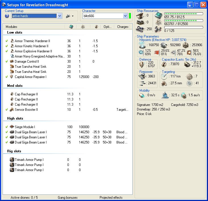The height and width of the screenshot is (201, 208).
Task: Click the warp speed icon
Action: [184, 95]
